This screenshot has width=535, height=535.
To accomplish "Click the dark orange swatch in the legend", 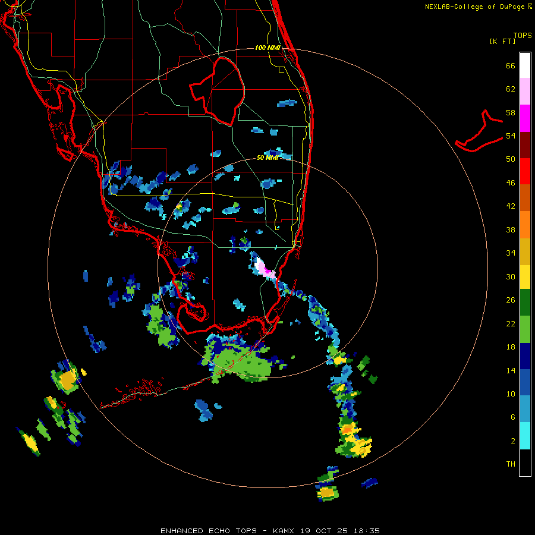I will (525, 198).
